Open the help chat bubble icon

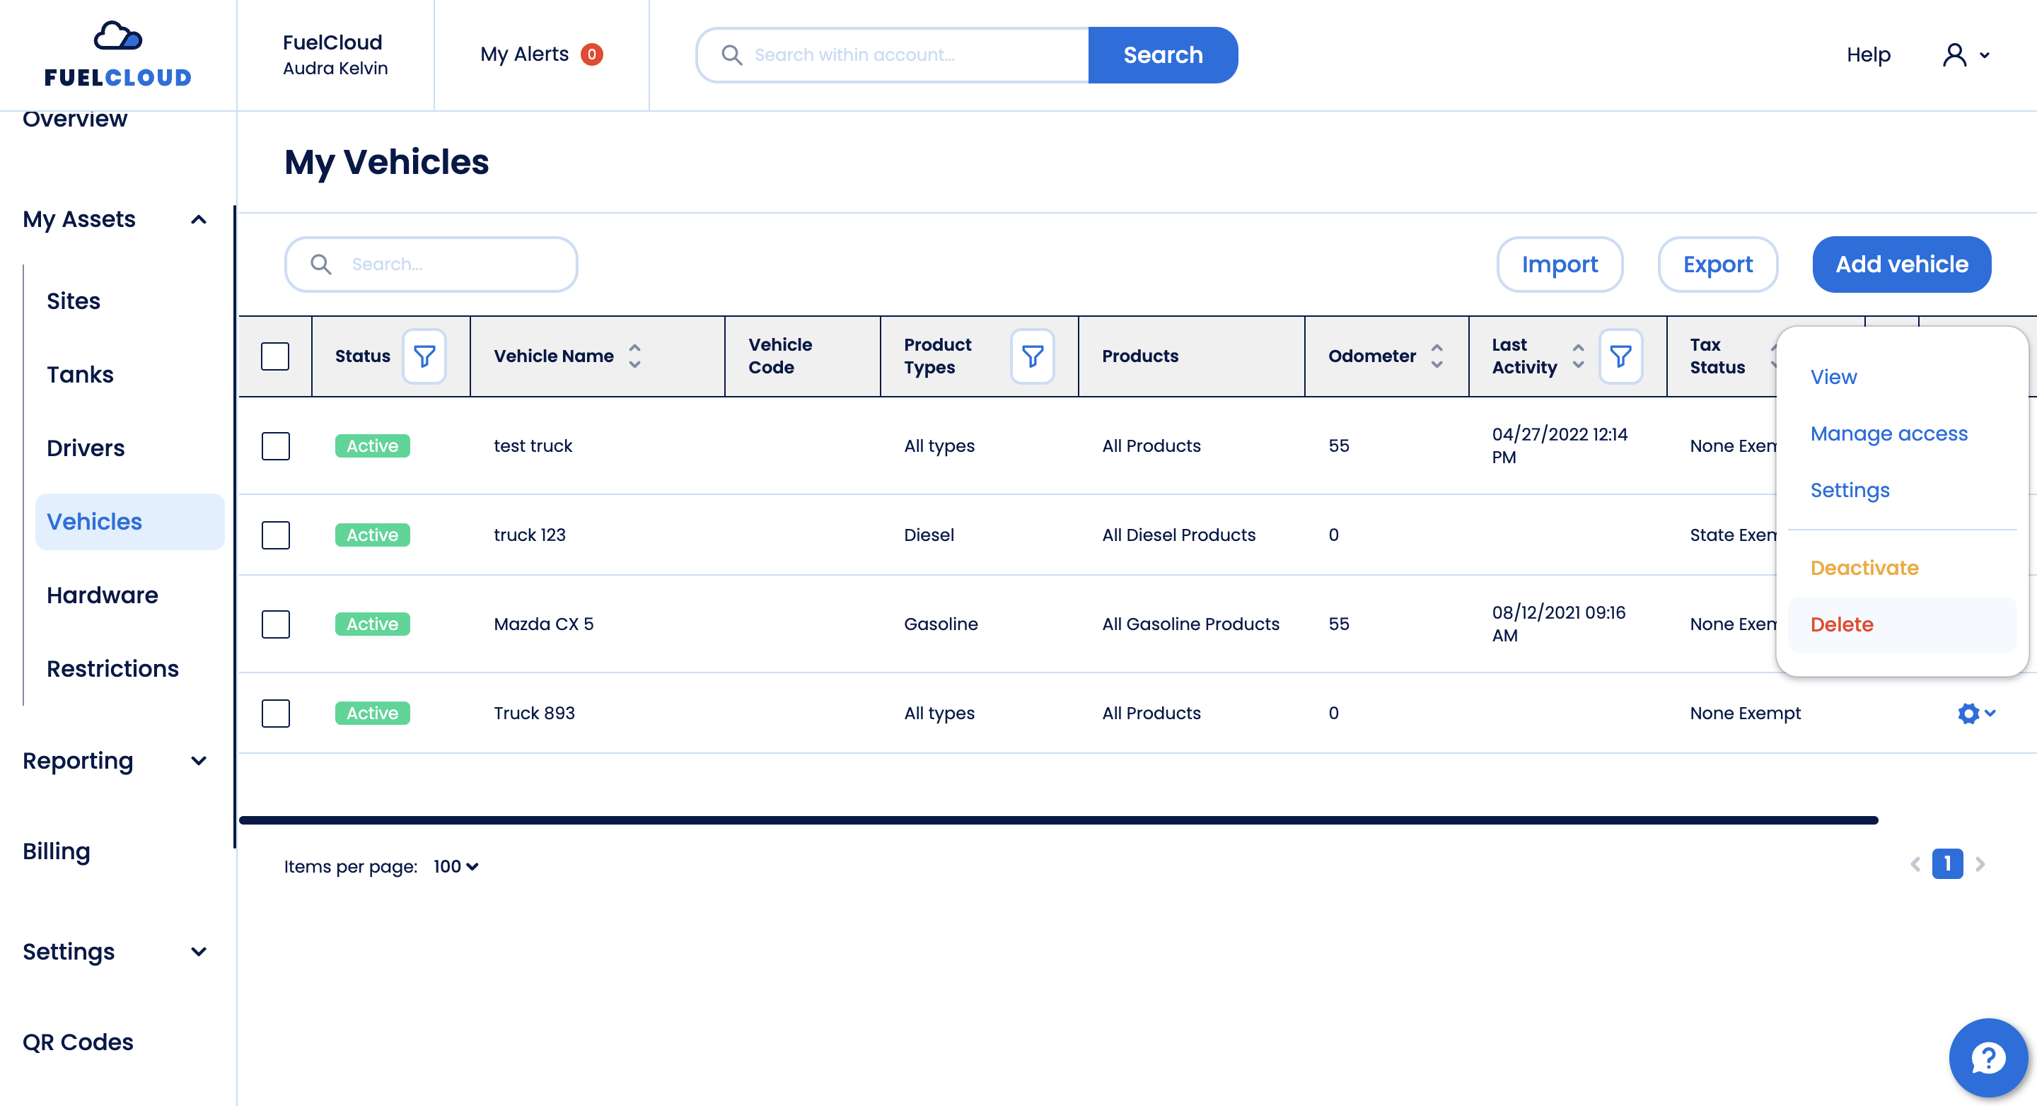click(x=1987, y=1057)
